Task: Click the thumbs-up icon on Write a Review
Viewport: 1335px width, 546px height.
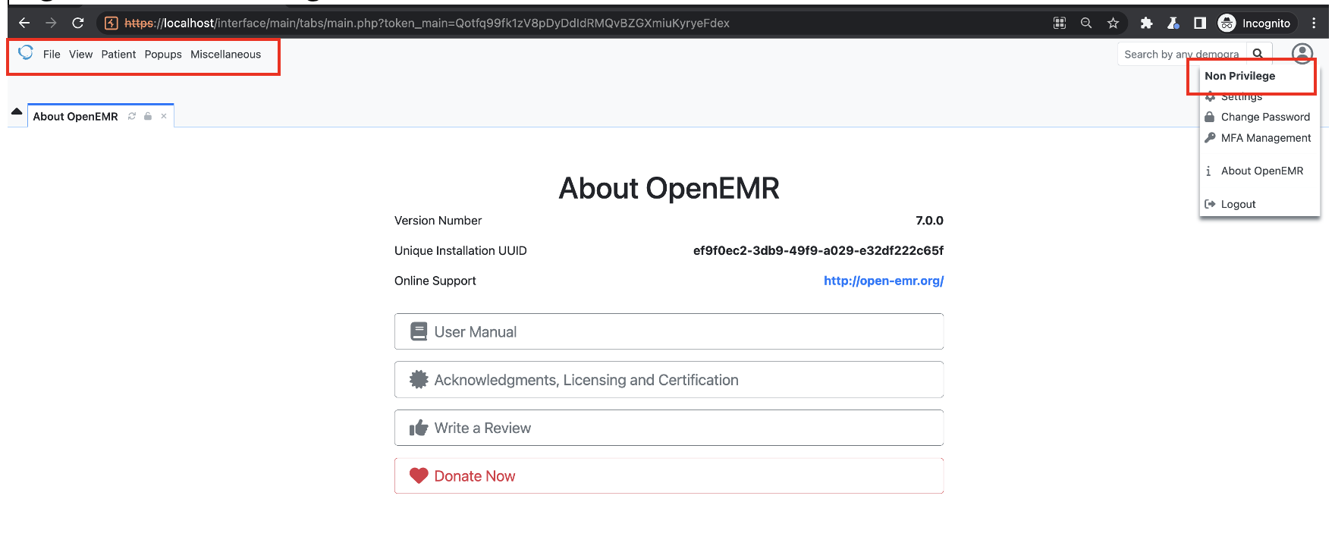Action: (x=419, y=428)
